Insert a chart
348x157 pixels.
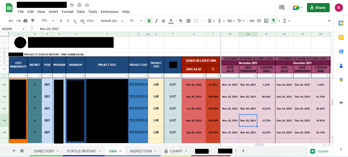[266, 21]
